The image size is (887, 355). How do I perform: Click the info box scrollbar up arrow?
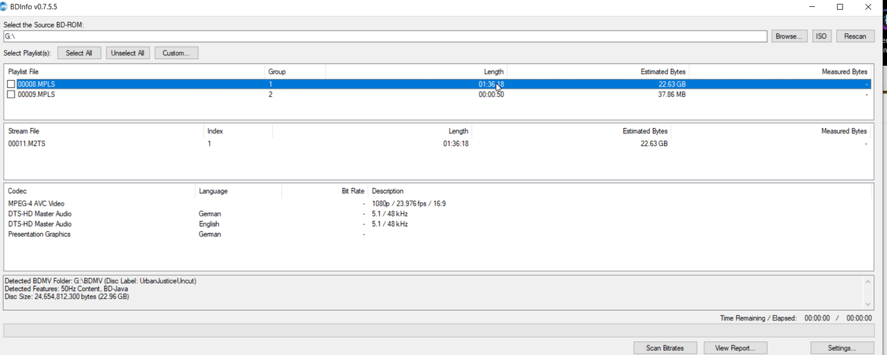click(x=868, y=281)
